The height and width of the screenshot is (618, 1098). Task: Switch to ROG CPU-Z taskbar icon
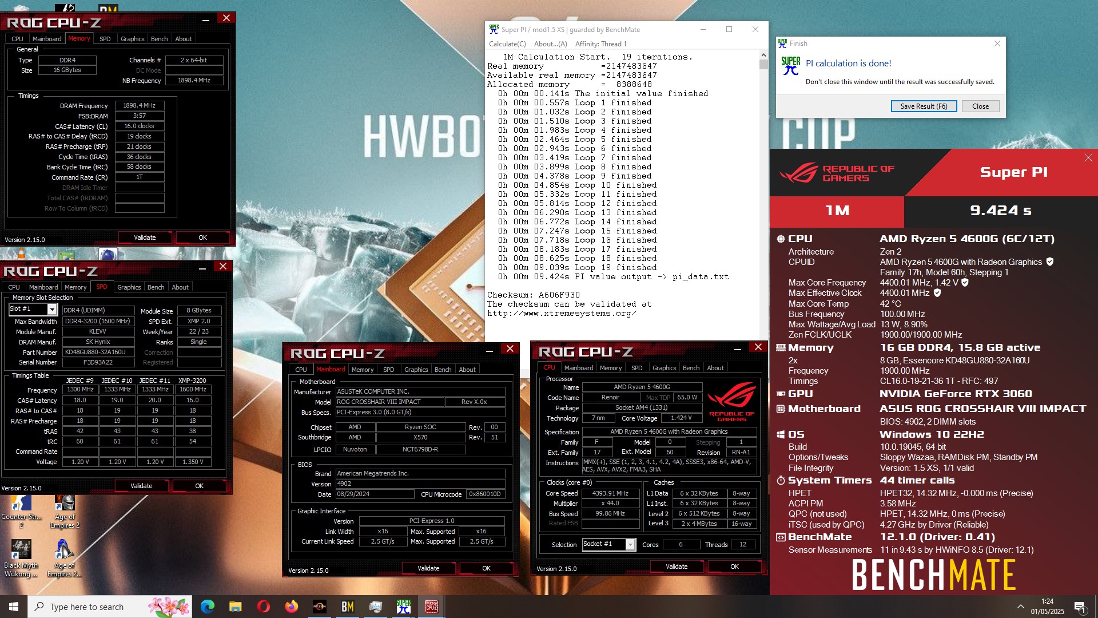click(432, 607)
